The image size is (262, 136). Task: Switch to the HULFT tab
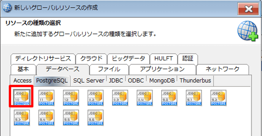pos(163,59)
